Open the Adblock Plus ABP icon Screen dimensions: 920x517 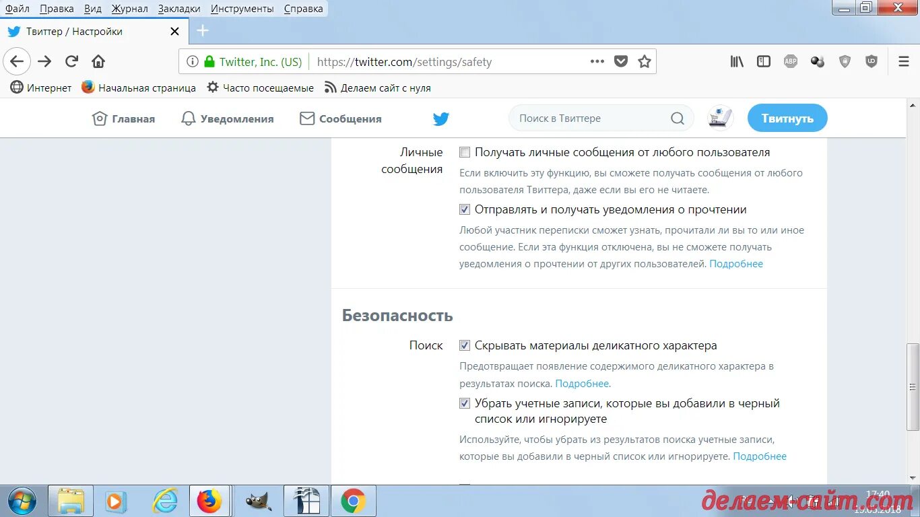[x=791, y=61]
